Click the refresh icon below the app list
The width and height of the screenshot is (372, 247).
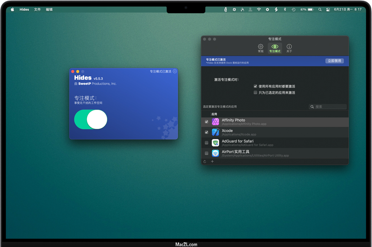(205, 161)
